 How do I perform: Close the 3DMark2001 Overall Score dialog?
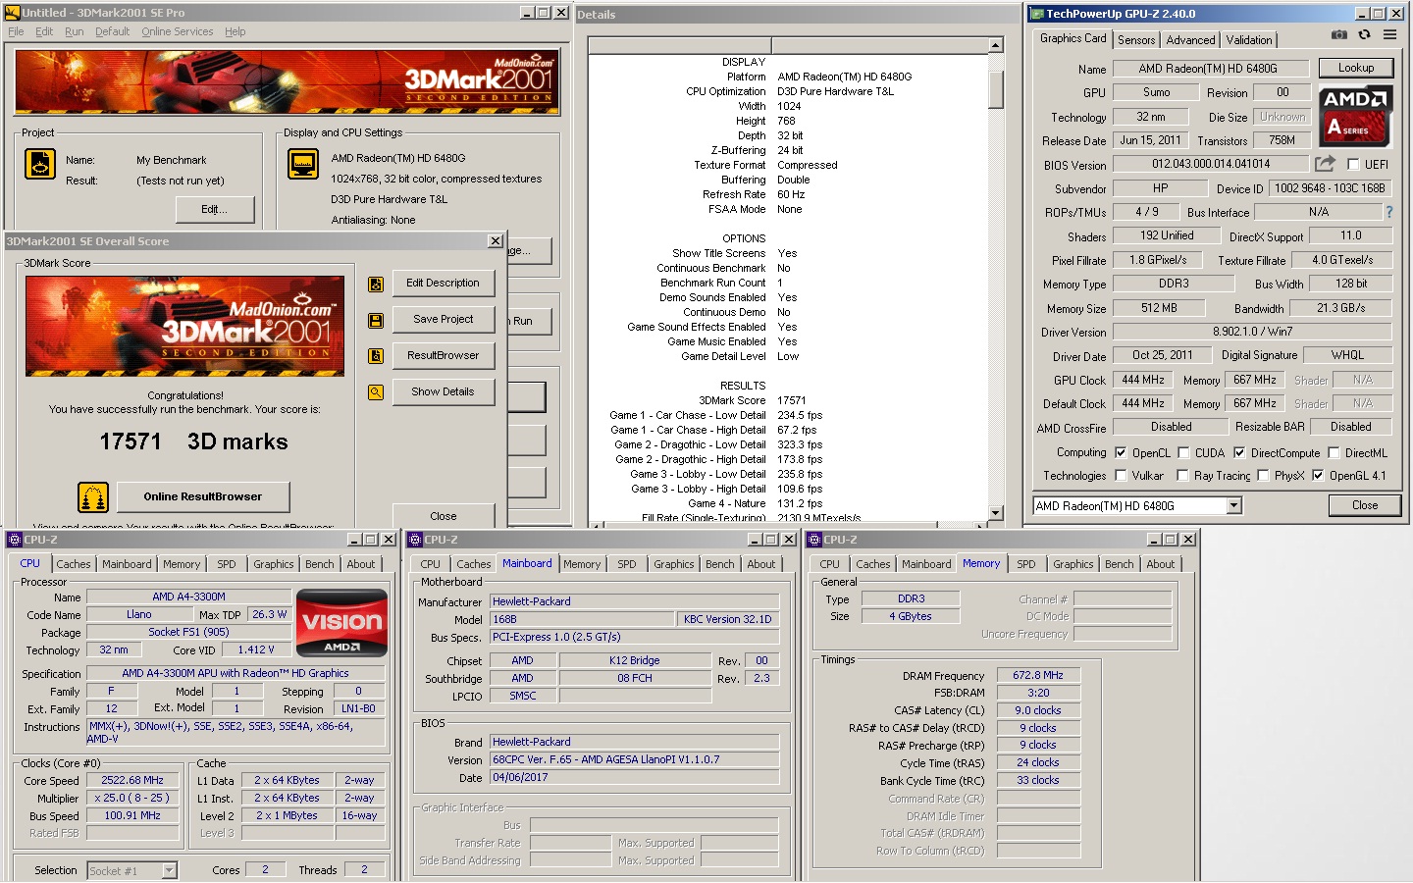click(496, 241)
